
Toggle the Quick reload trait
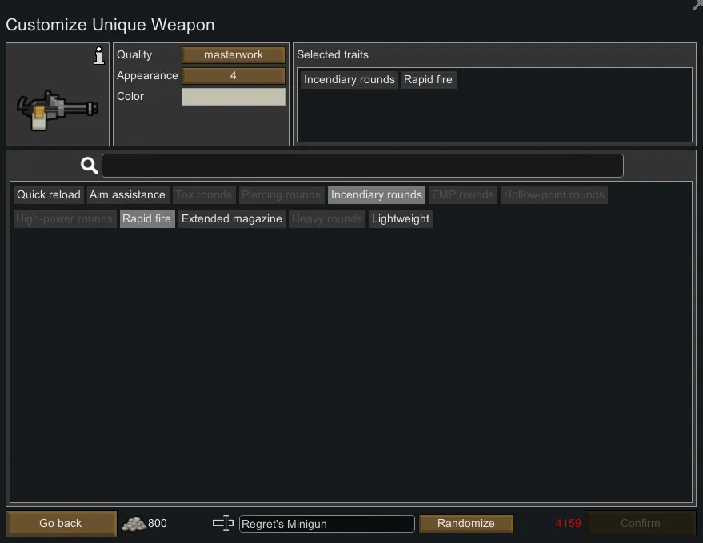(x=49, y=194)
